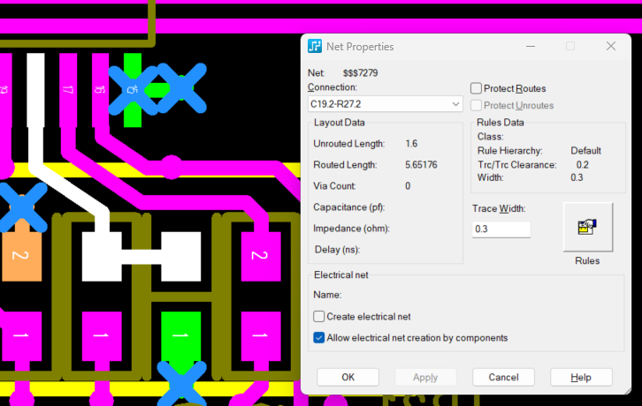Click the blue X marker below green pad 1
The width and height of the screenshot is (642, 406).
(x=181, y=384)
